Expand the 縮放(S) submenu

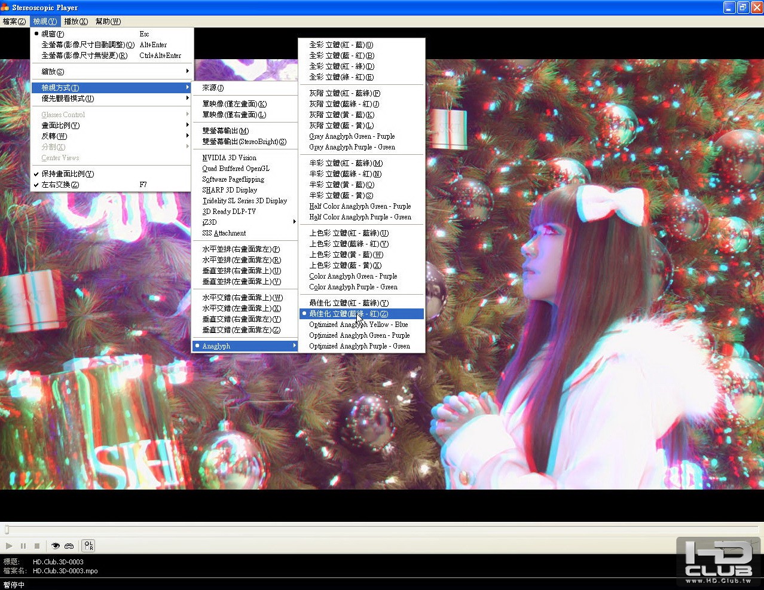(111, 72)
